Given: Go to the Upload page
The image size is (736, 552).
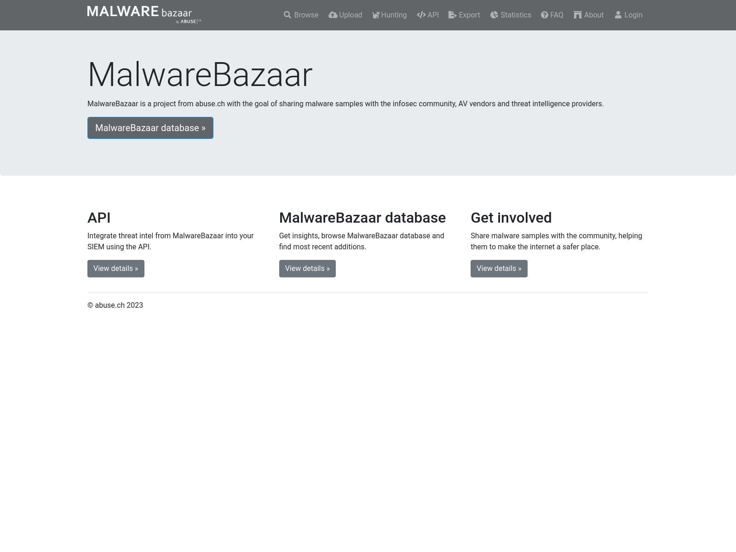Looking at the screenshot, I should tap(345, 15).
